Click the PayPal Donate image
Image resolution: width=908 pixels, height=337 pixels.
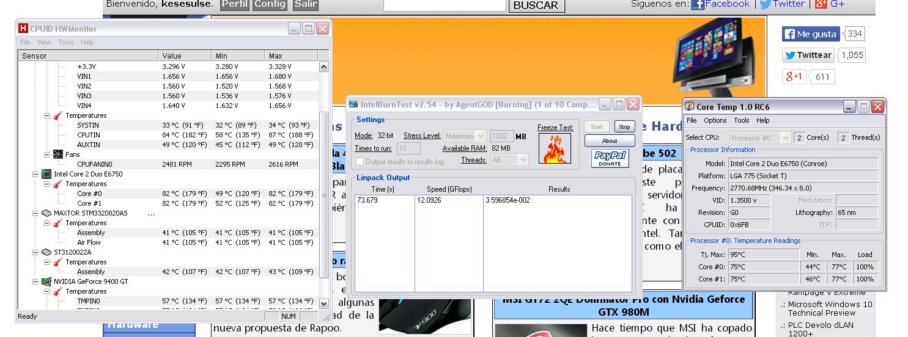tap(610, 159)
